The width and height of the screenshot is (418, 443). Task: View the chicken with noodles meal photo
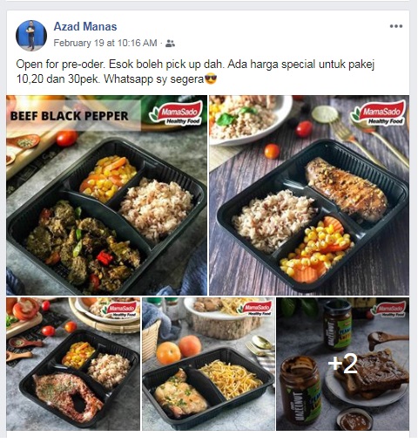point(208,364)
